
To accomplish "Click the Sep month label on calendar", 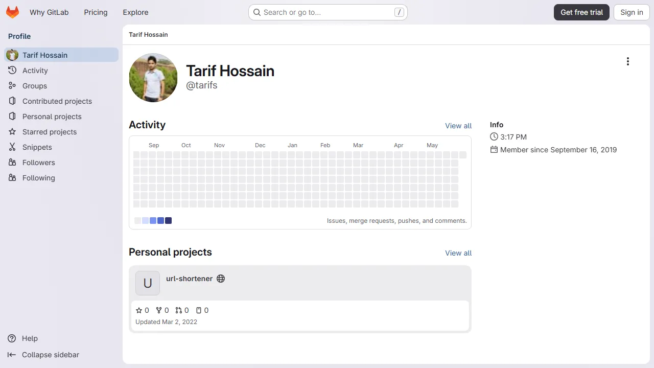I will coord(154,145).
